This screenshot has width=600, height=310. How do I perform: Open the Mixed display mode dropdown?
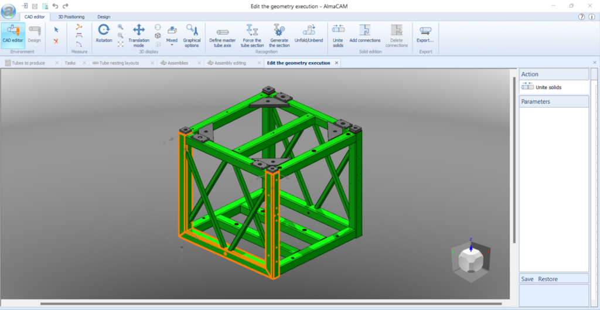pyautogui.click(x=172, y=36)
